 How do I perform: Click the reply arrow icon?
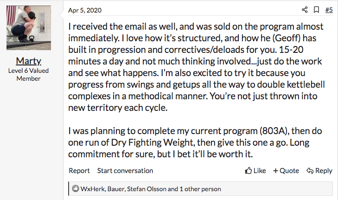click(x=310, y=171)
